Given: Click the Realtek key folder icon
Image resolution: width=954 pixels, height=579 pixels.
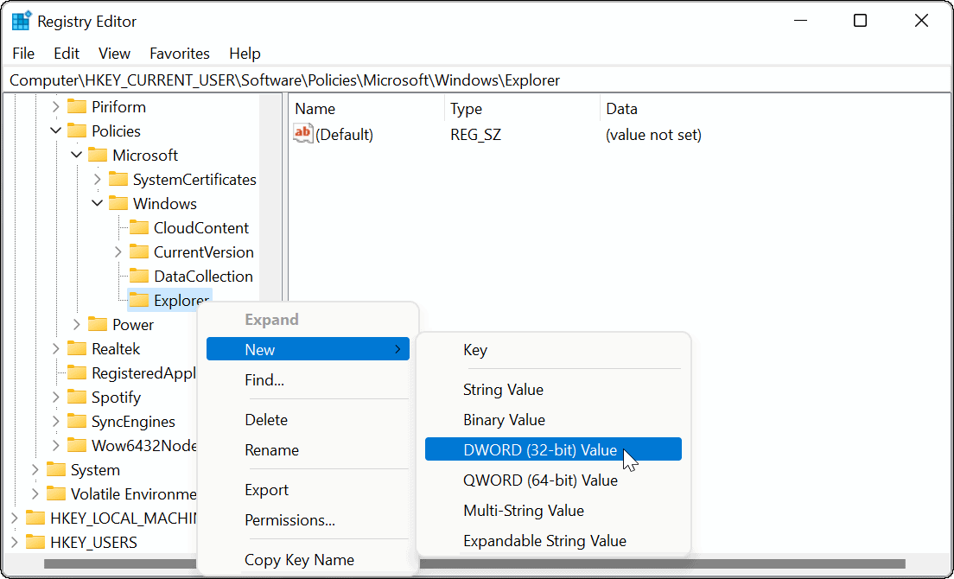Looking at the screenshot, I should [78, 348].
